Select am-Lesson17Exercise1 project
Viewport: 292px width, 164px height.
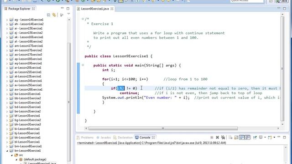click(x=28, y=46)
